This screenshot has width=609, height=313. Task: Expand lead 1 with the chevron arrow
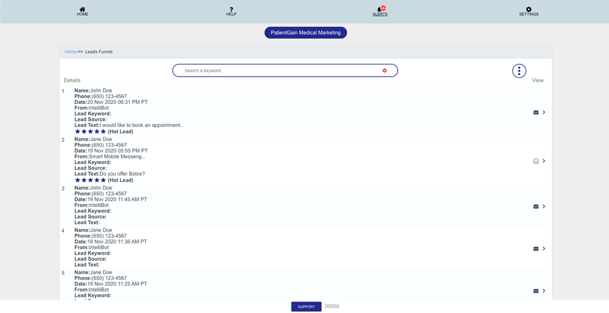point(544,112)
